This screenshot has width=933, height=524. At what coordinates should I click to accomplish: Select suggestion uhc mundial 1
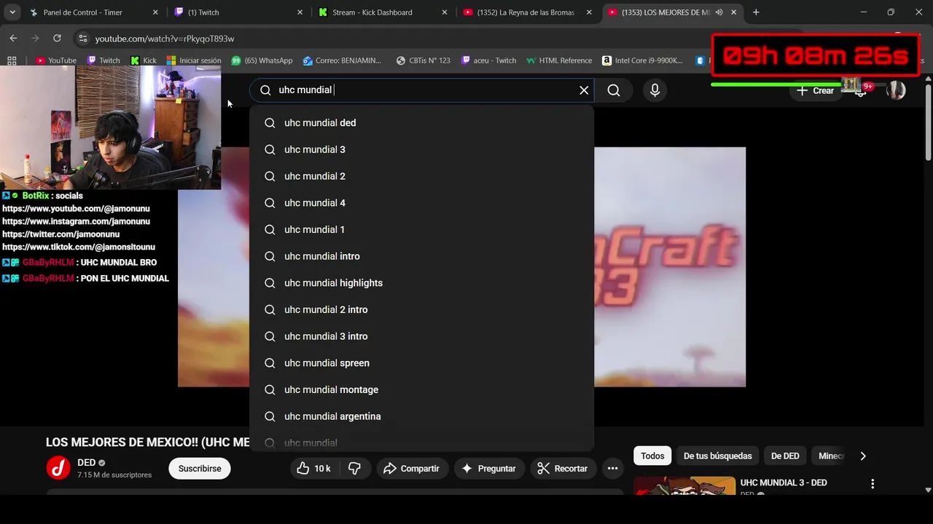coord(421,230)
